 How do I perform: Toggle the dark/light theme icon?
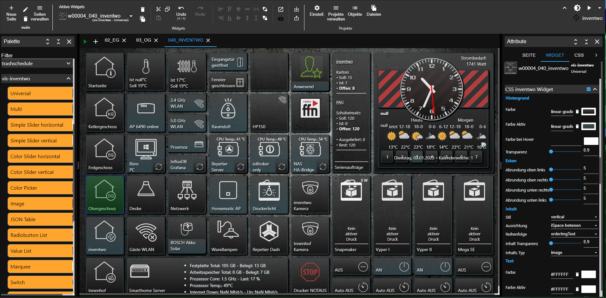coord(577,8)
